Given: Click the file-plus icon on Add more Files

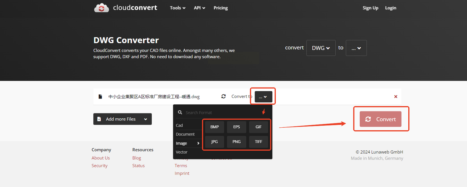Looking at the screenshot, I should [99, 119].
